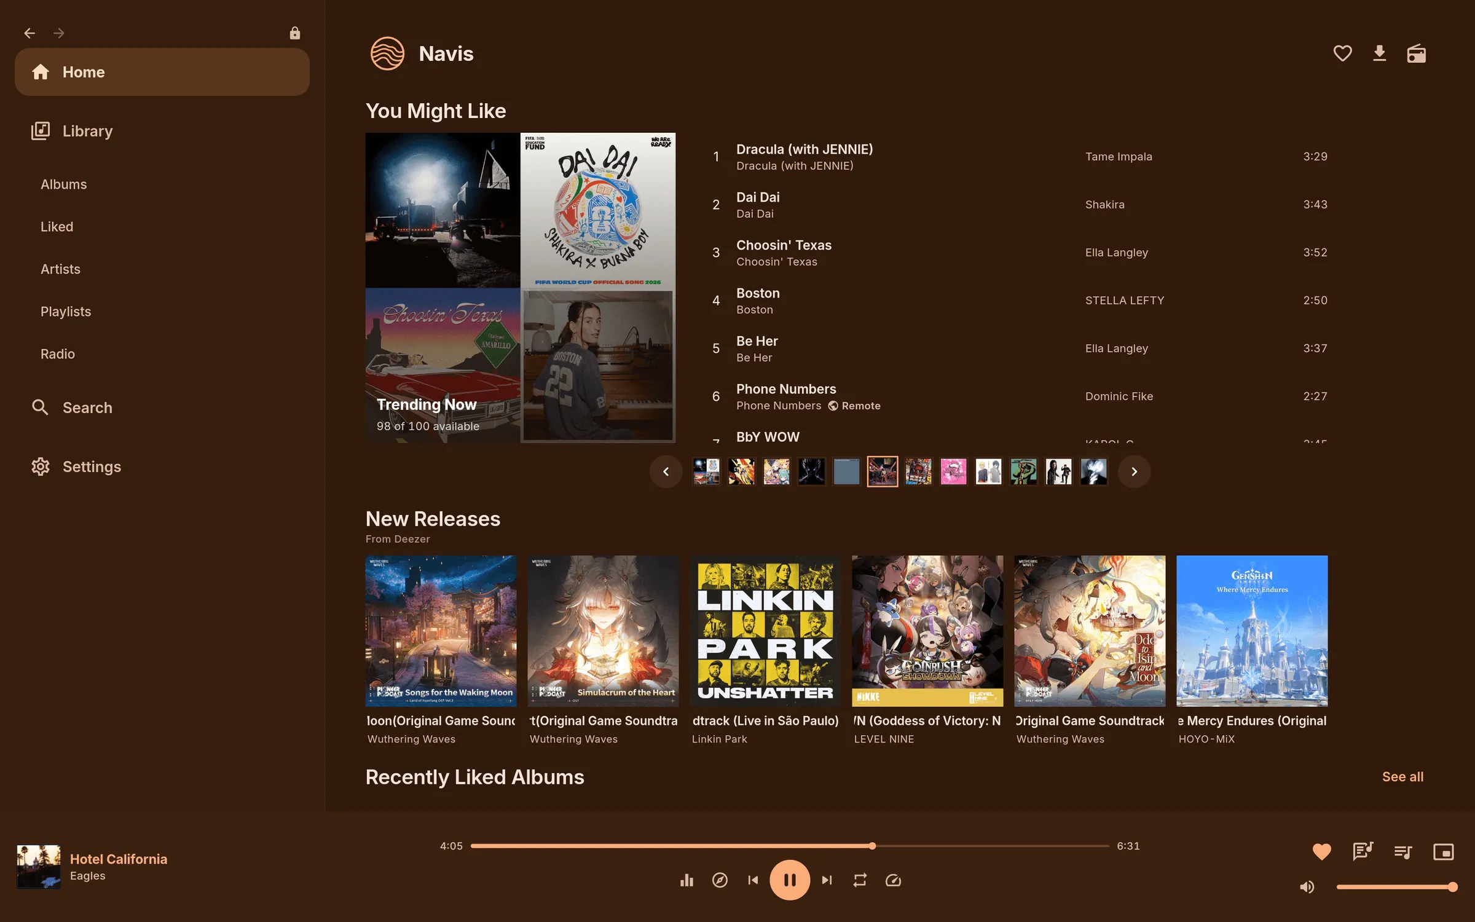This screenshot has width=1475, height=922.
Task: Open Genshin Where Mercy Endures album cover
Action: (x=1252, y=631)
